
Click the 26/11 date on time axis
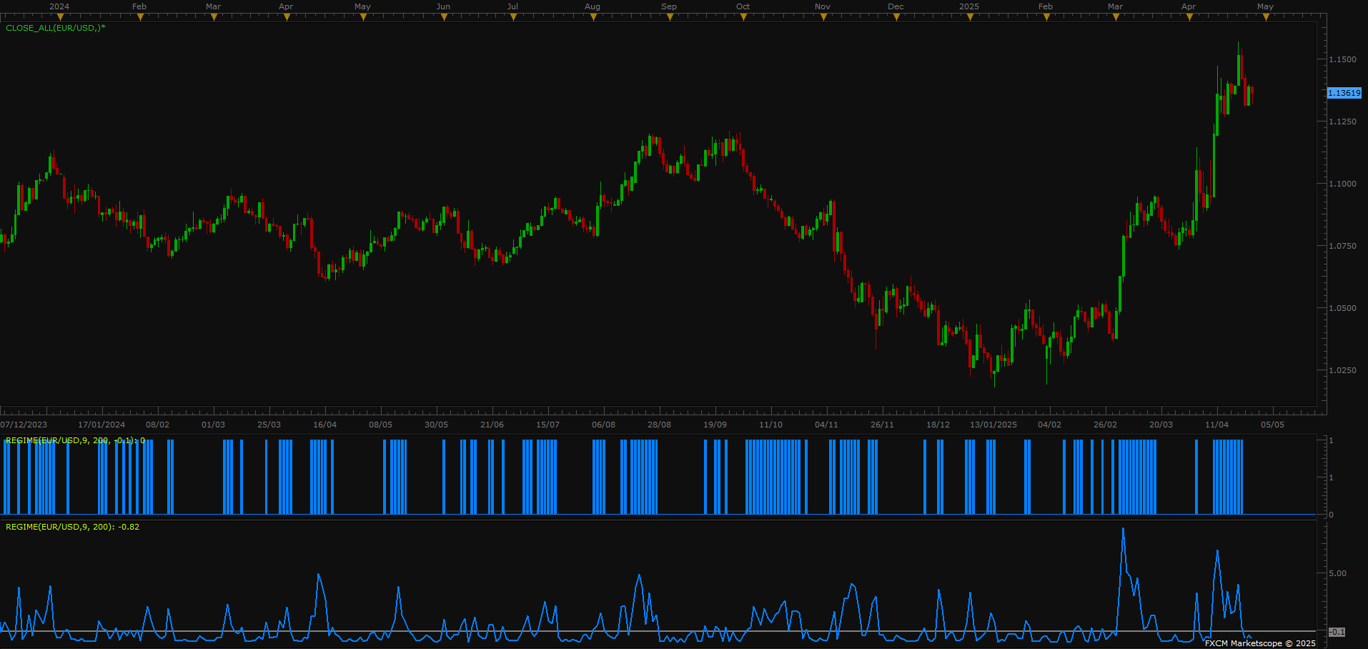coord(882,425)
